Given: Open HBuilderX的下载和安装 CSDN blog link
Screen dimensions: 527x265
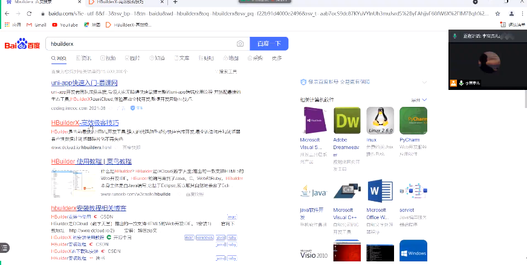Looking at the screenshot, I should (x=74, y=251).
